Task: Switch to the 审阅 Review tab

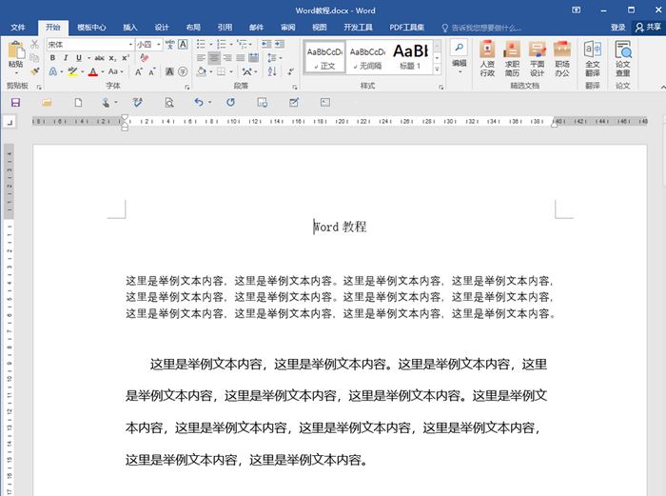Action: [288, 28]
